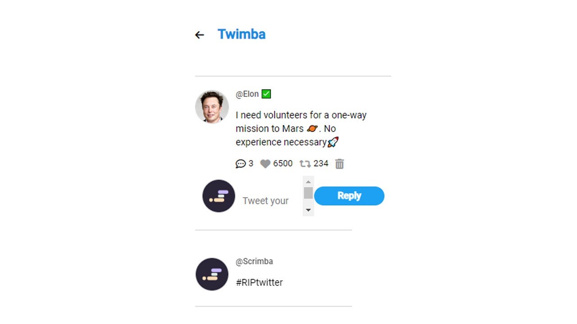Go back using the left arrow
Viewport: 577px width, 324px height.
[199, 35]
